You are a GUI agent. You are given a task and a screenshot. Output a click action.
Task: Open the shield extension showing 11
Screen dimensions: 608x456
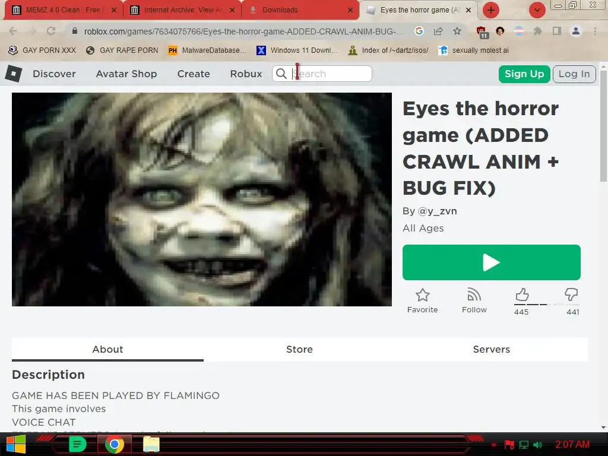tap(482, 32)
